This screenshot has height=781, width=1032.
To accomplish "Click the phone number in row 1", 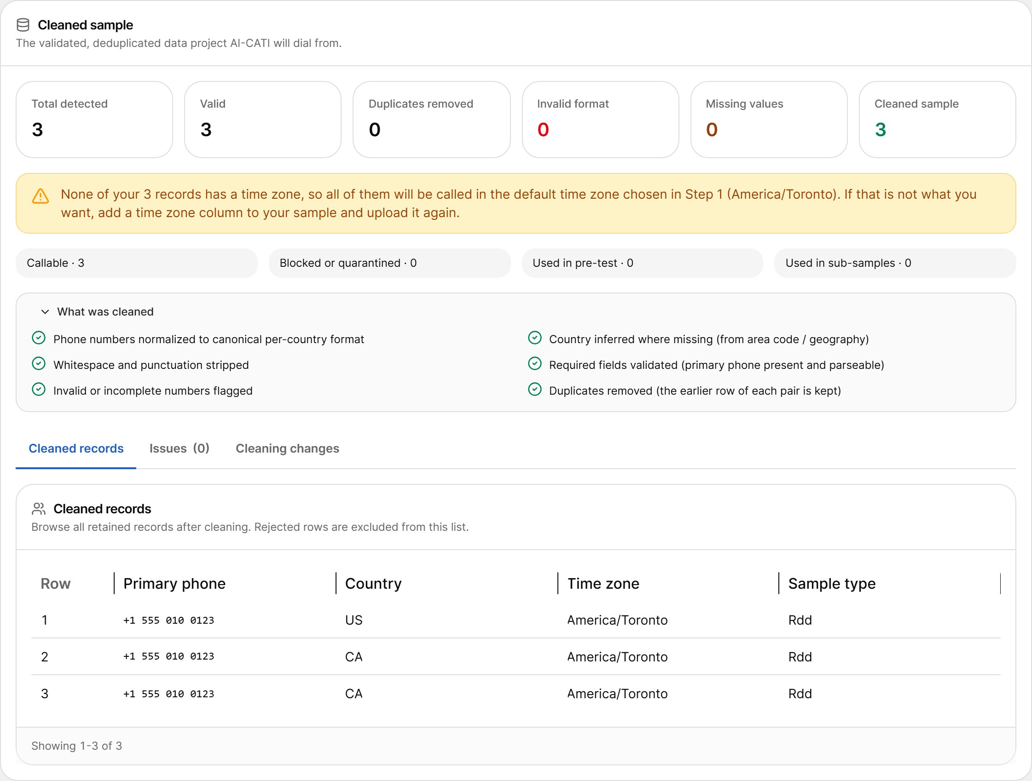I will (x=169, y=620).
